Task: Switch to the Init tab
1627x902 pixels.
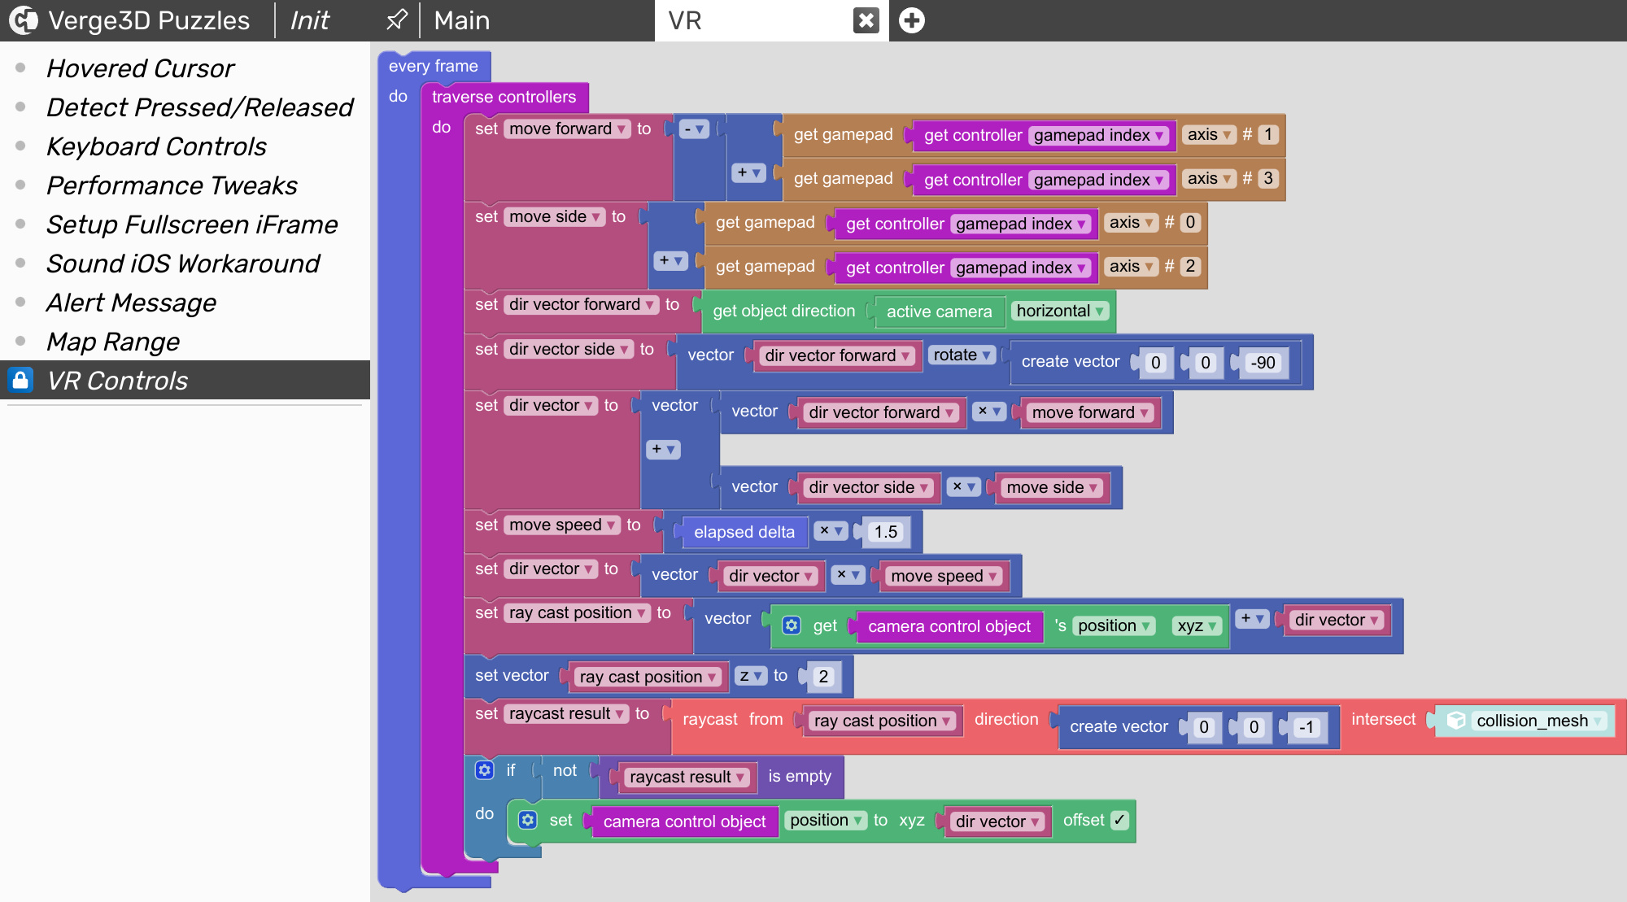Action: click(x=310, y=20)
